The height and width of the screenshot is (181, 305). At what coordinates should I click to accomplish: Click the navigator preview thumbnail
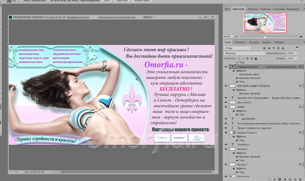pyautogui.click(x=265, y=23)
